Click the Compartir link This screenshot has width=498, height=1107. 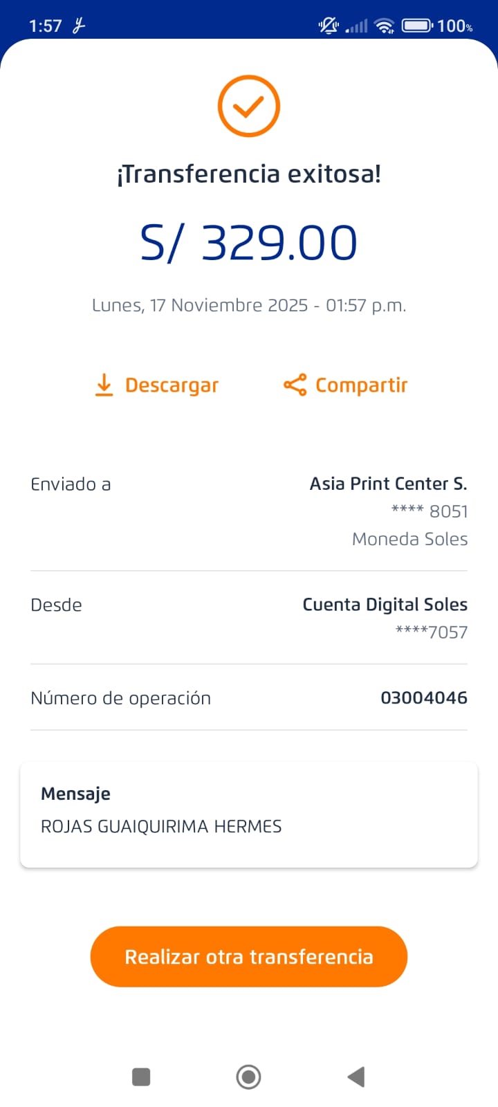point(361,385)
